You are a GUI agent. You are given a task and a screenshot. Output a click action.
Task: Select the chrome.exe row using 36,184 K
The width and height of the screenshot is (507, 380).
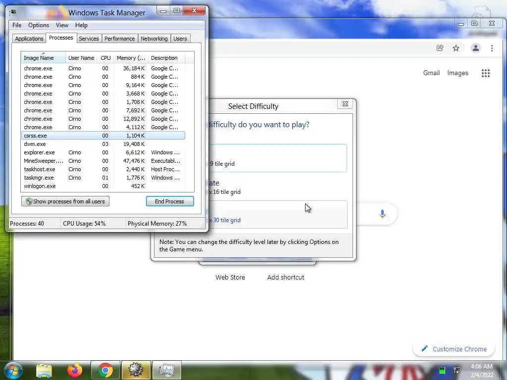[103, 68]
